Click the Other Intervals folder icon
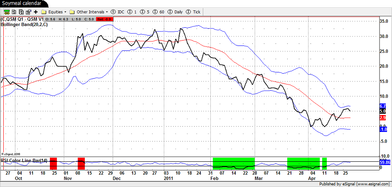Image resolution: width=392 pixels, height=187 pixels. pos(72,12)
